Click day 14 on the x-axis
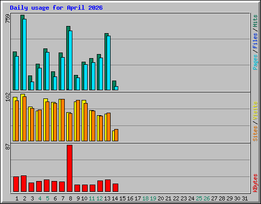261x204 pixels. [x=115, y=198]
